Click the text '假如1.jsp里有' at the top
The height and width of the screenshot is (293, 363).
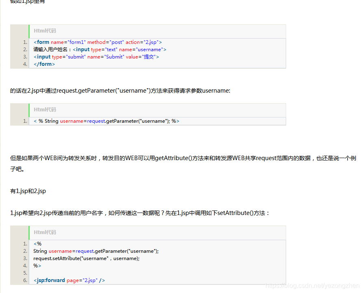pos(27,2)
